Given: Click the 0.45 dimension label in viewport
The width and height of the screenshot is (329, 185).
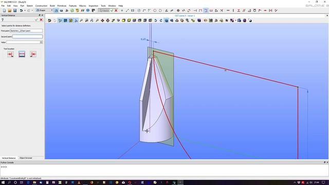Looking at the screenshot, I should point(143,39).
